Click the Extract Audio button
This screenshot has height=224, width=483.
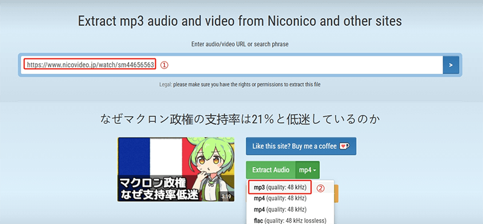270,170
